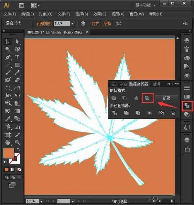Select the Pen tool
This screenshot has width=194, height=205.
tap(8, 57)
